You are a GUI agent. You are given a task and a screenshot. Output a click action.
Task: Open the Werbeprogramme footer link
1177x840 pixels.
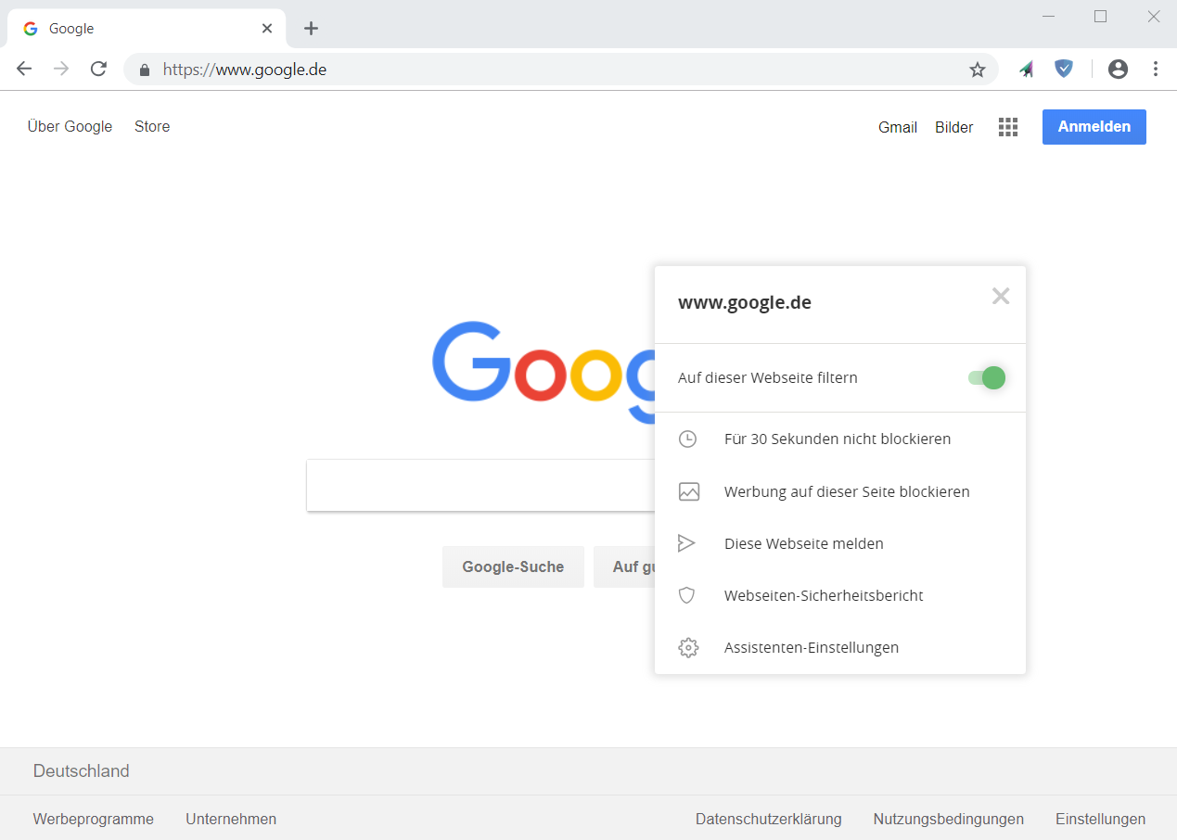click(94, 819)
